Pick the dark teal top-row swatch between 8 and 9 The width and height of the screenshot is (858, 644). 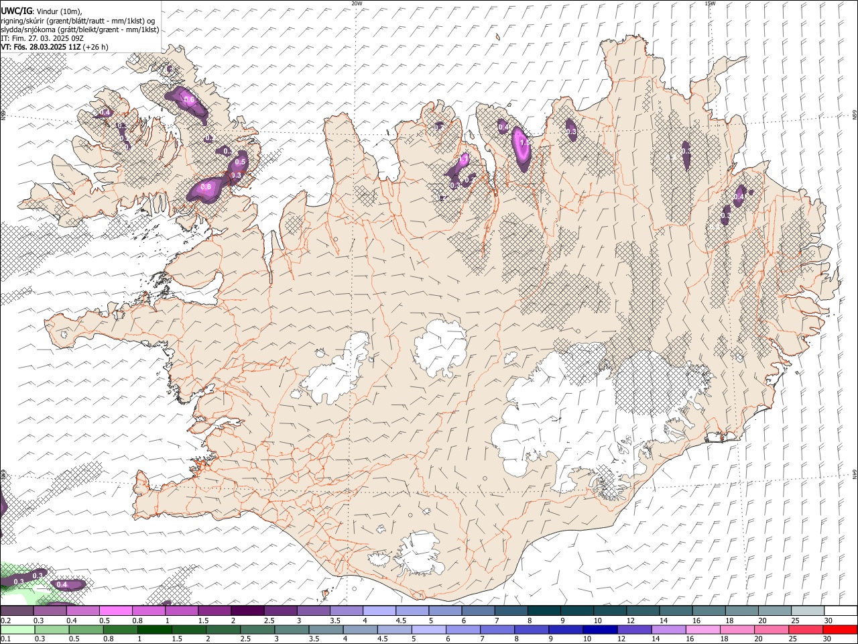click(544, 610)
